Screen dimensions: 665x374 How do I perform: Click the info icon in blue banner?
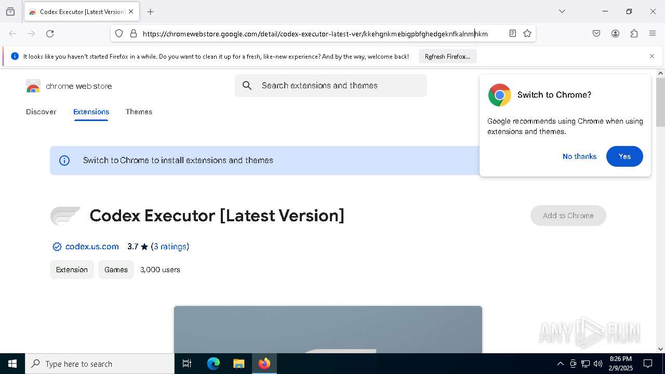pyautogui.click(x=64, y=161)
